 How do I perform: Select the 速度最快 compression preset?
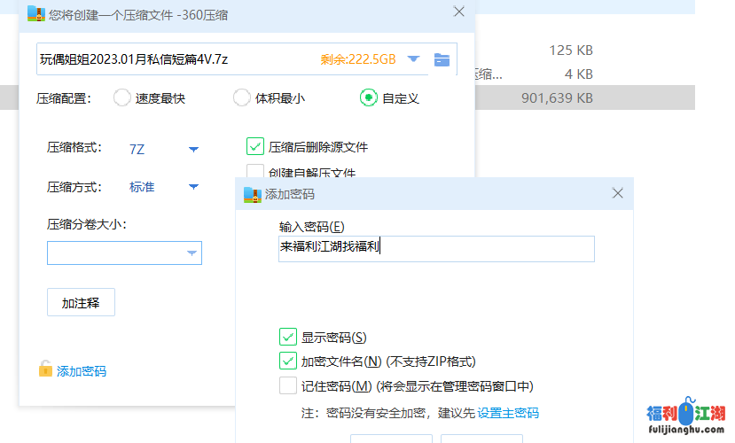[122, 98]
